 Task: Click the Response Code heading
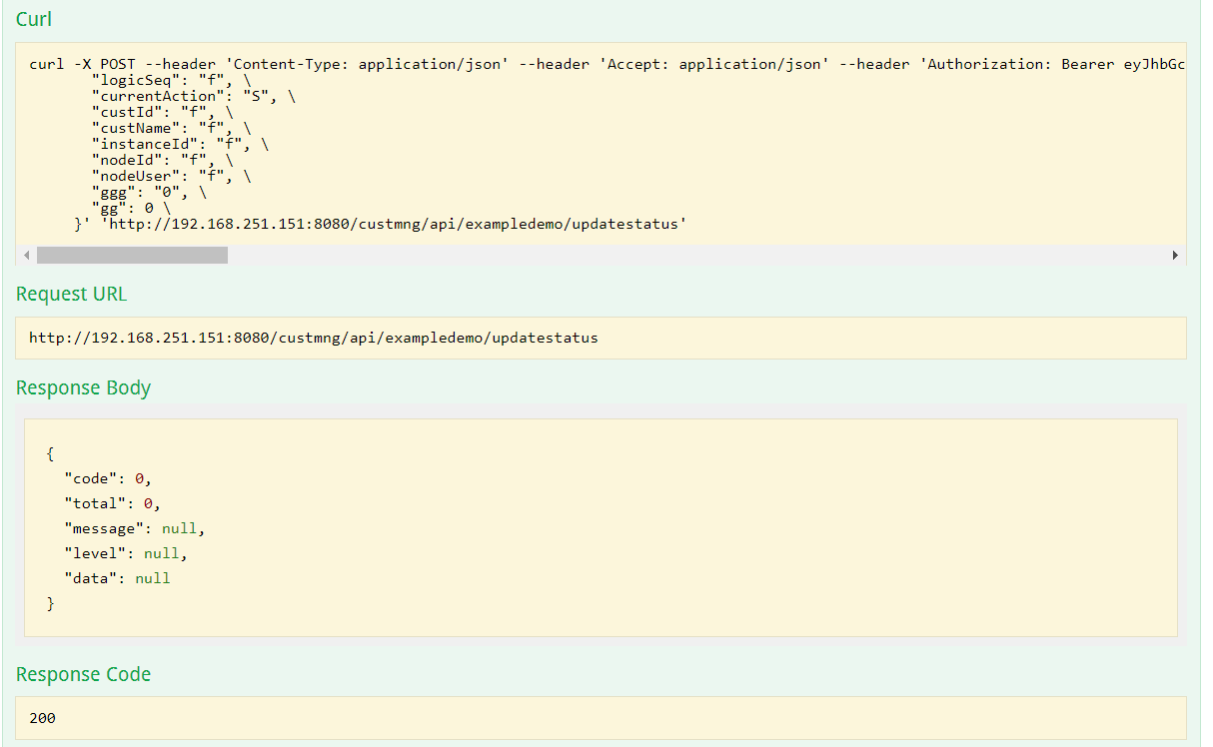(x=83, y=674)
